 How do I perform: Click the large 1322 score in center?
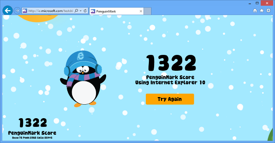[171, 63]
